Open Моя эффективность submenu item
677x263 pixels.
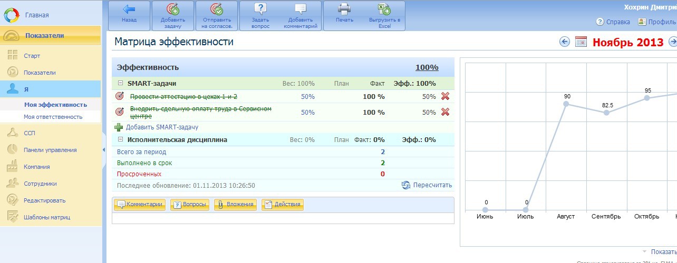(x=55, y=105)
